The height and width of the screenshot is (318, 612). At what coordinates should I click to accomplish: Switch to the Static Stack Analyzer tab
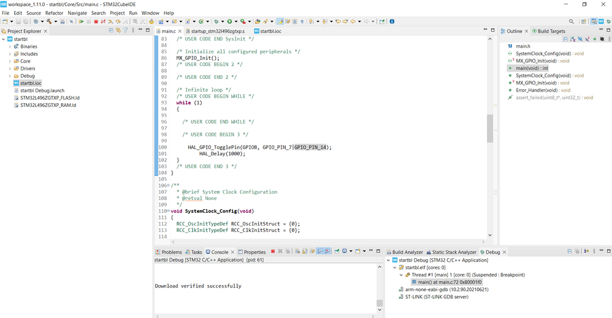click(x=451, y=252)
